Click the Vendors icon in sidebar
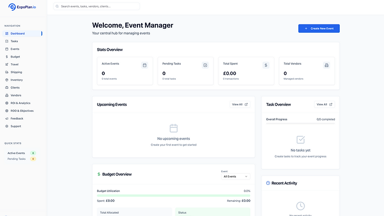This screenshot has width=384, height=216. pos(7,96)
